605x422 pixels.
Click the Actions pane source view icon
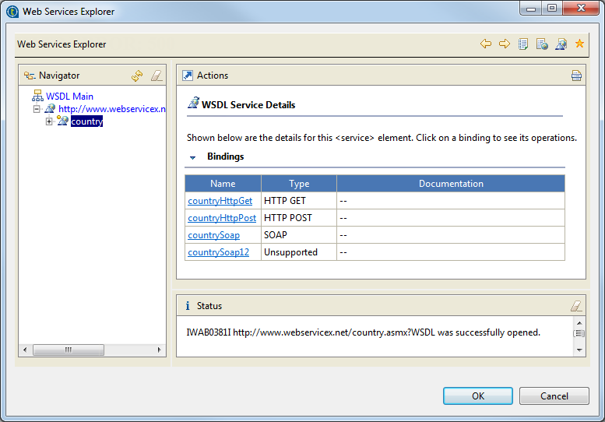(x=576, y=76)
